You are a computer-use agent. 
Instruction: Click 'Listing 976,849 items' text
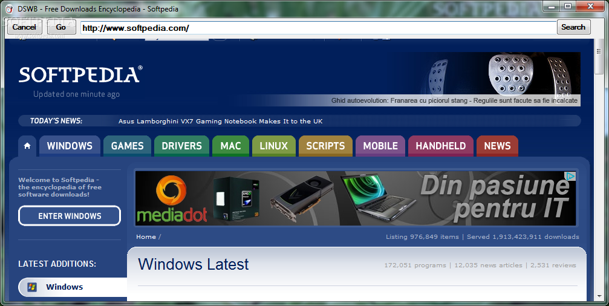coord(422,237)
